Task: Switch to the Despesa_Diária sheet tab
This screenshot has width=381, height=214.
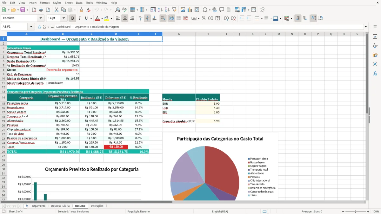Action: pos(60,206)
